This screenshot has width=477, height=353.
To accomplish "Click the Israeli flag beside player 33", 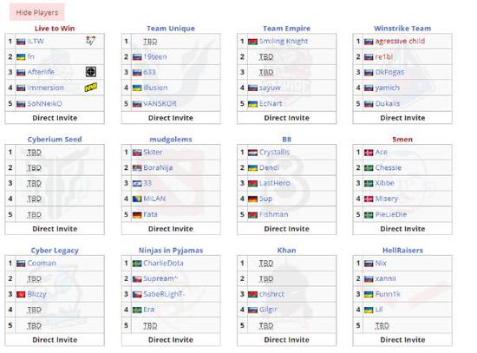I will 137,184.
